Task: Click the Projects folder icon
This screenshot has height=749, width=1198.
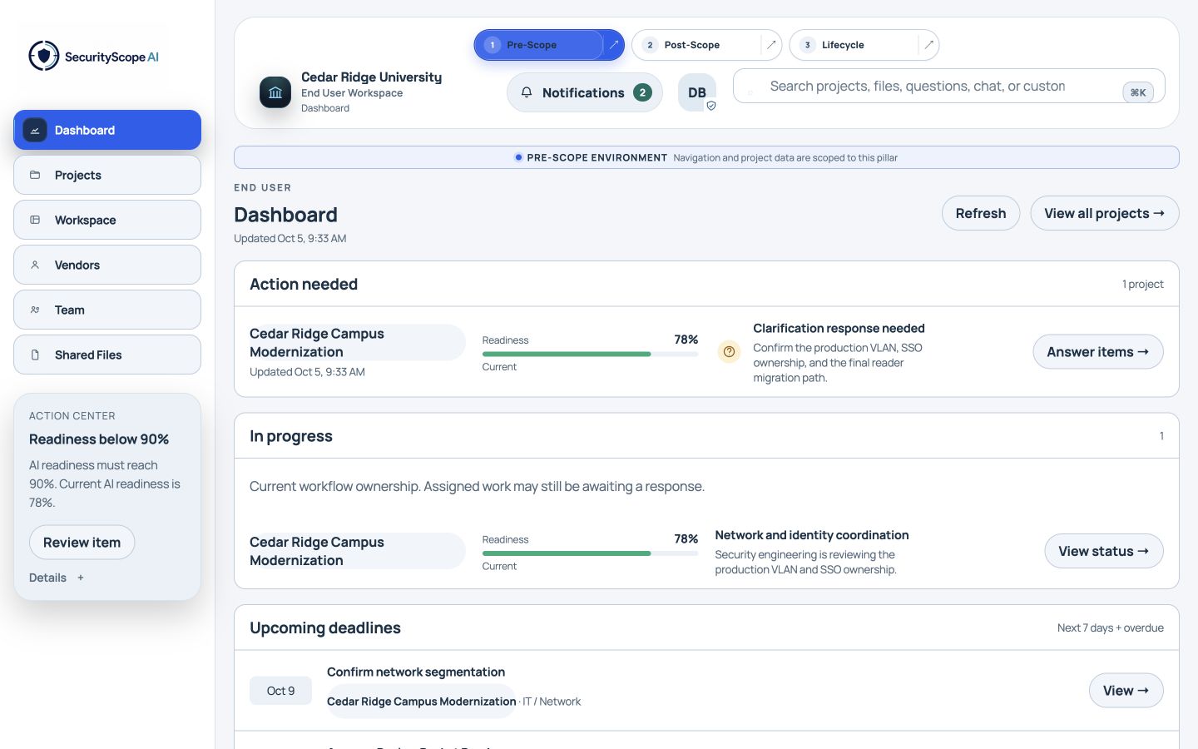Action: (35, 175)
